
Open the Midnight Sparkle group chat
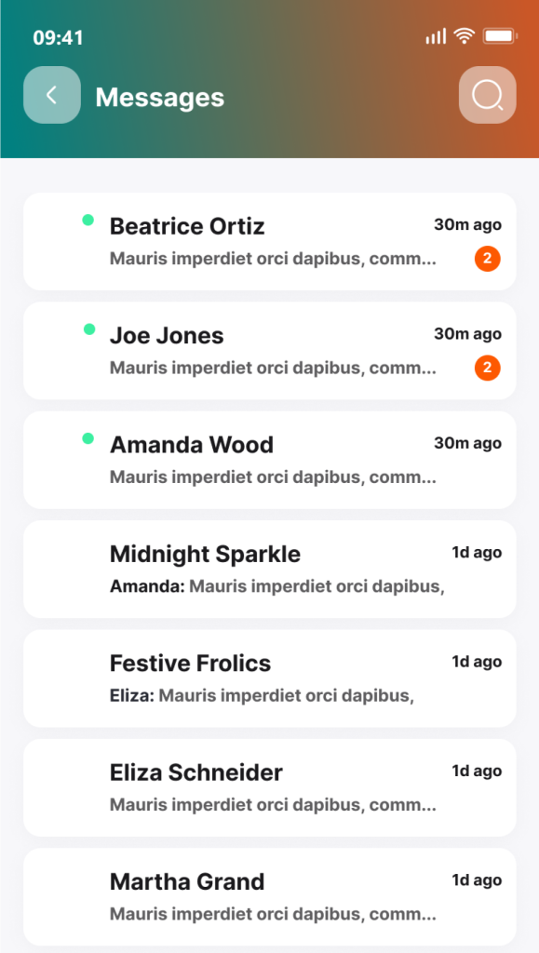click(270, 569)
